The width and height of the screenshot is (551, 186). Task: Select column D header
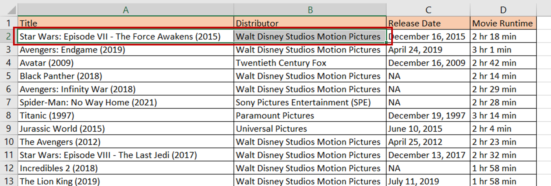pyautogui.click(x=503, y=10)
